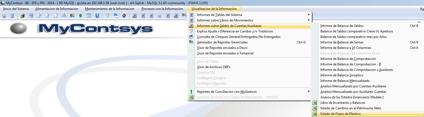This screenshot has width=424, height=117.
Task: Choose Estado de Cambios en el Patrimonio Neto
Action: 368,108
